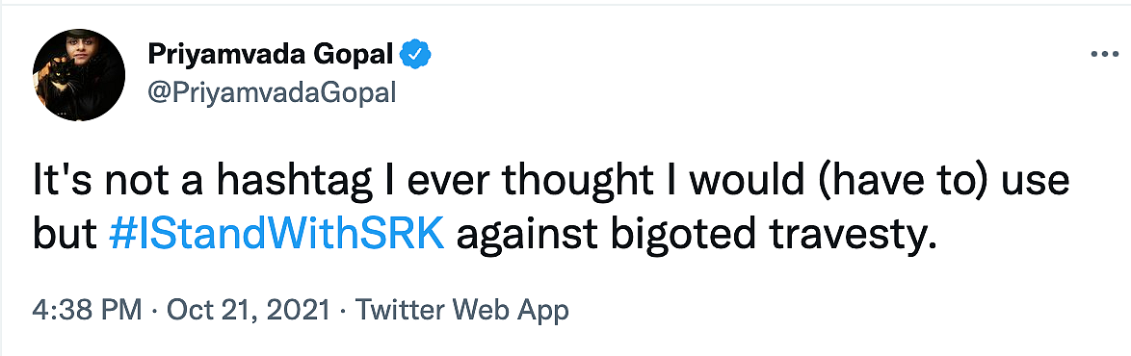Open the @PriyamvadaGopal handle link

[x=272, y=91]
